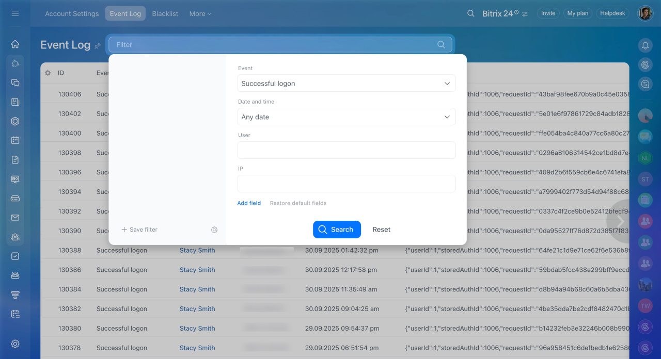Click the Save filter option
Image resolution: width=661 pixels, height=359 pixels.
pyautogui.click(x=139, y=230)
